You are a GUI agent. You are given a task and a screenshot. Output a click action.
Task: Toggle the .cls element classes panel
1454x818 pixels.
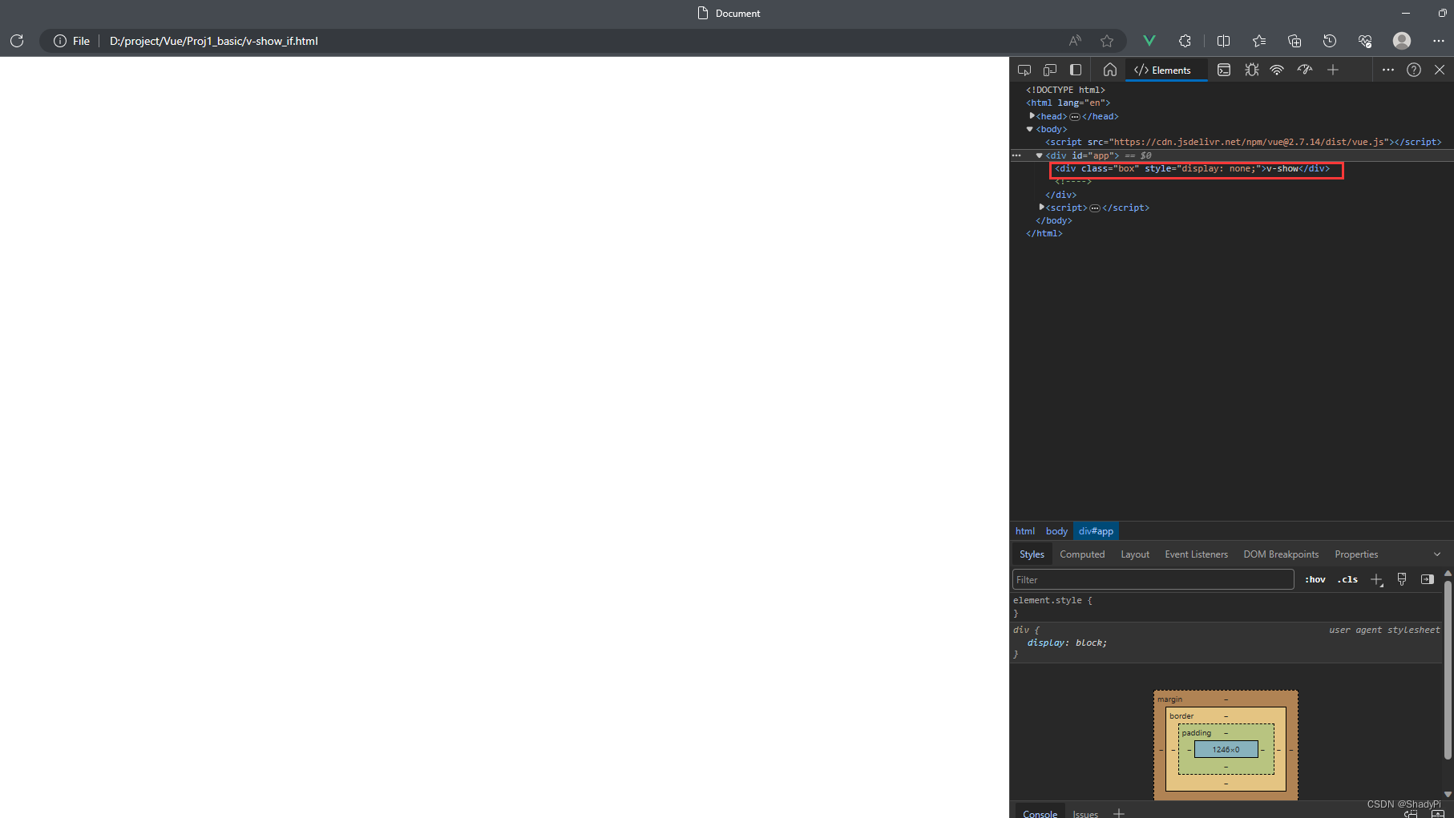tap(1347, 579)
